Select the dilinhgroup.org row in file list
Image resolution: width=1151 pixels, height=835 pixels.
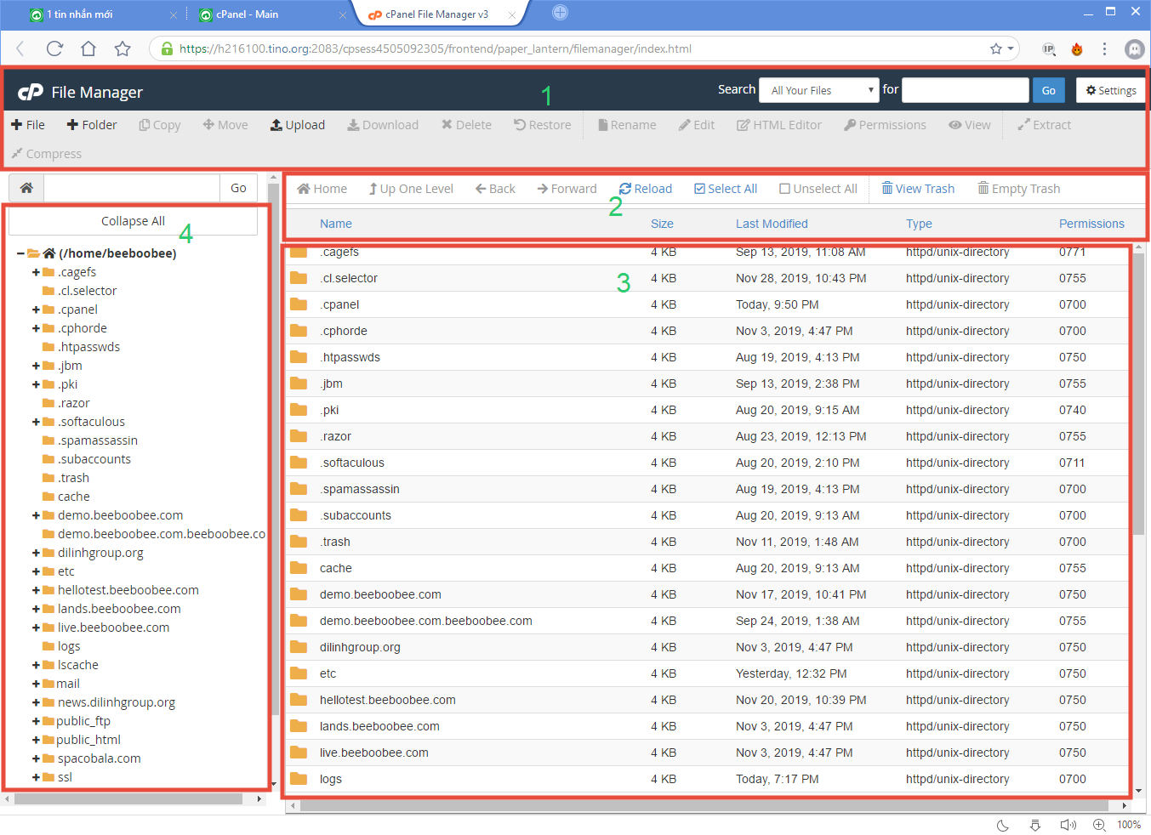[x=708, y=647]
